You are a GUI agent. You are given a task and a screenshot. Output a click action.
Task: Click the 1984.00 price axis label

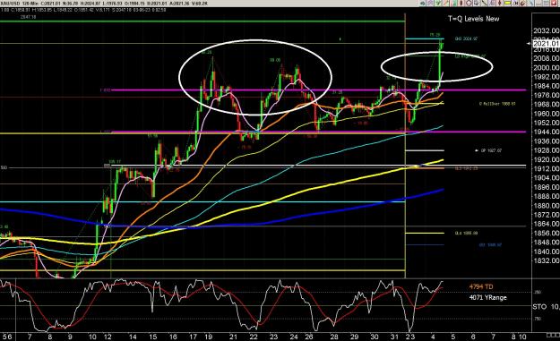pyautogui.click(x=546, y=86)
